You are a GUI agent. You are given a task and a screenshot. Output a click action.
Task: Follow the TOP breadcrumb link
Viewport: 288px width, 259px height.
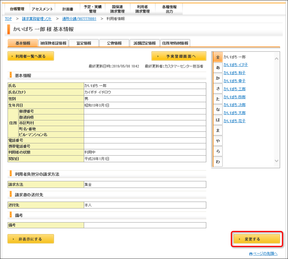click(x=8, y=19)
